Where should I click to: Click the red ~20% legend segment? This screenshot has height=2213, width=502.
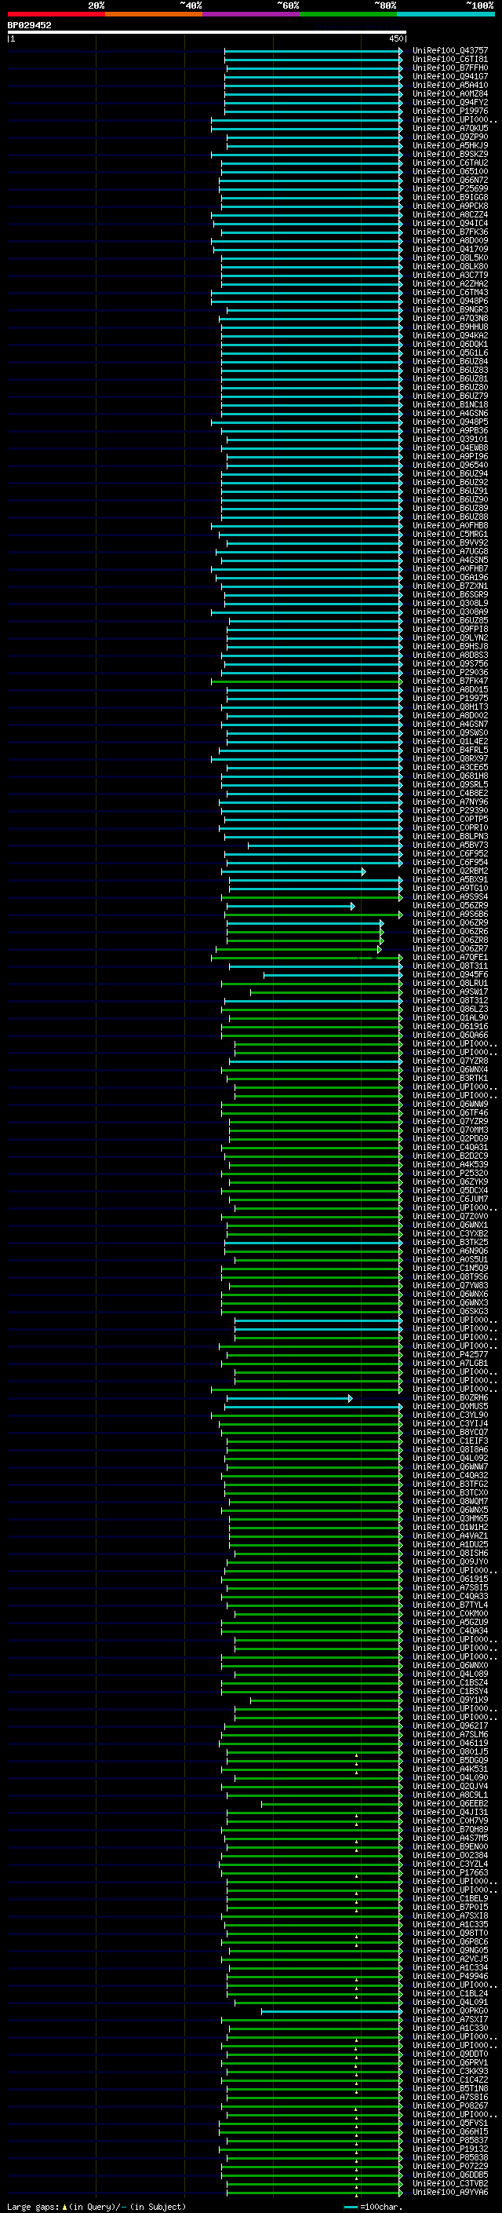pos(56,14)
